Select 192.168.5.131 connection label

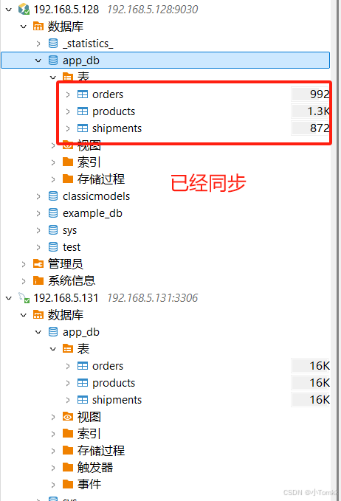pos(66,298)
